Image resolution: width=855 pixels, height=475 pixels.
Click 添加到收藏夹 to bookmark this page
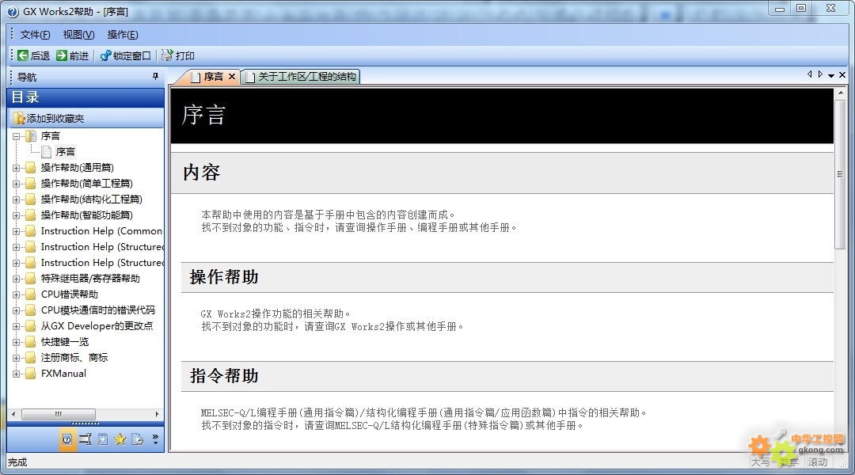coord(49,118)
